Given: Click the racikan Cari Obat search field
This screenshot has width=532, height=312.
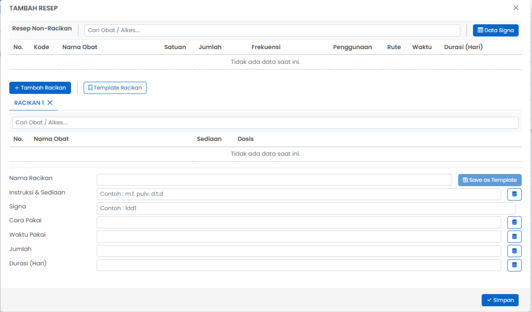Looking at the screenshot, I should pyautogui.click(x=265, y=123).
